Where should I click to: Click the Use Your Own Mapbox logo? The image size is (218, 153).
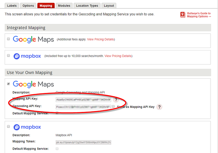coord(27,127)
